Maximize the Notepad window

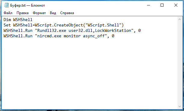coord(162,5)
